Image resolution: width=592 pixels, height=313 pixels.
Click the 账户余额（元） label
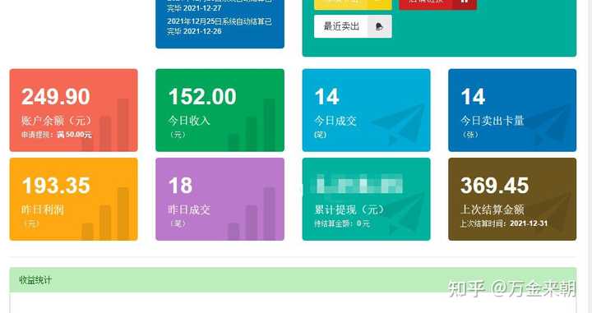click(57, 121)
